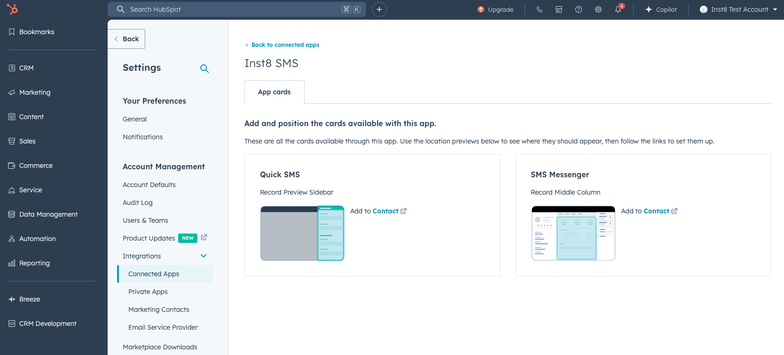784x355 pixels.
Task: Click the plus create button
Action: tap(379, 9)
